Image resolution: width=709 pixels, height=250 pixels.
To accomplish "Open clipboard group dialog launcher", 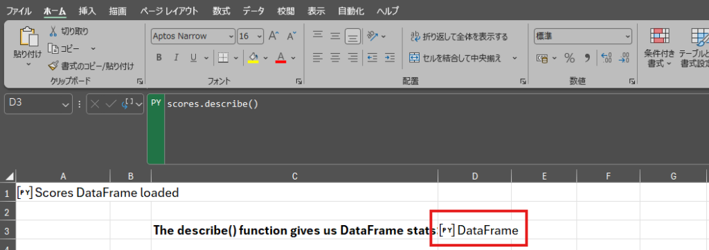I will (140, 81).
